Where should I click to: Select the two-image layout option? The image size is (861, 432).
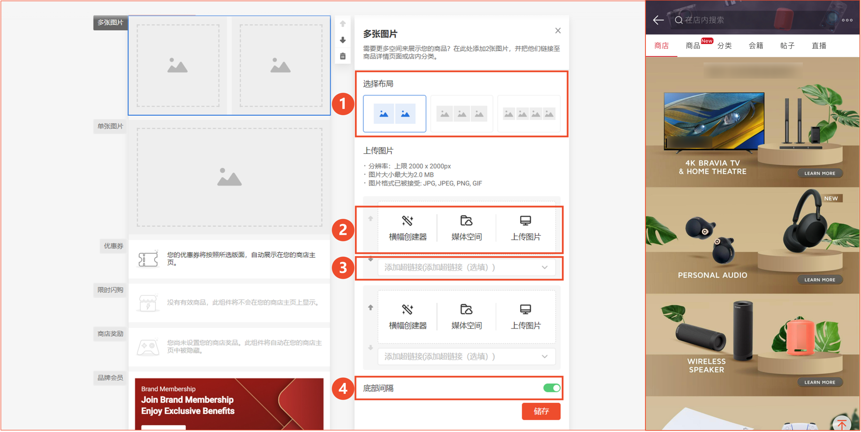pyautogui.click(x=395, y=114)
